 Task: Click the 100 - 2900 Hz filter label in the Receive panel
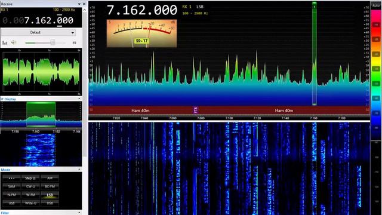click(x=64, y=10)
